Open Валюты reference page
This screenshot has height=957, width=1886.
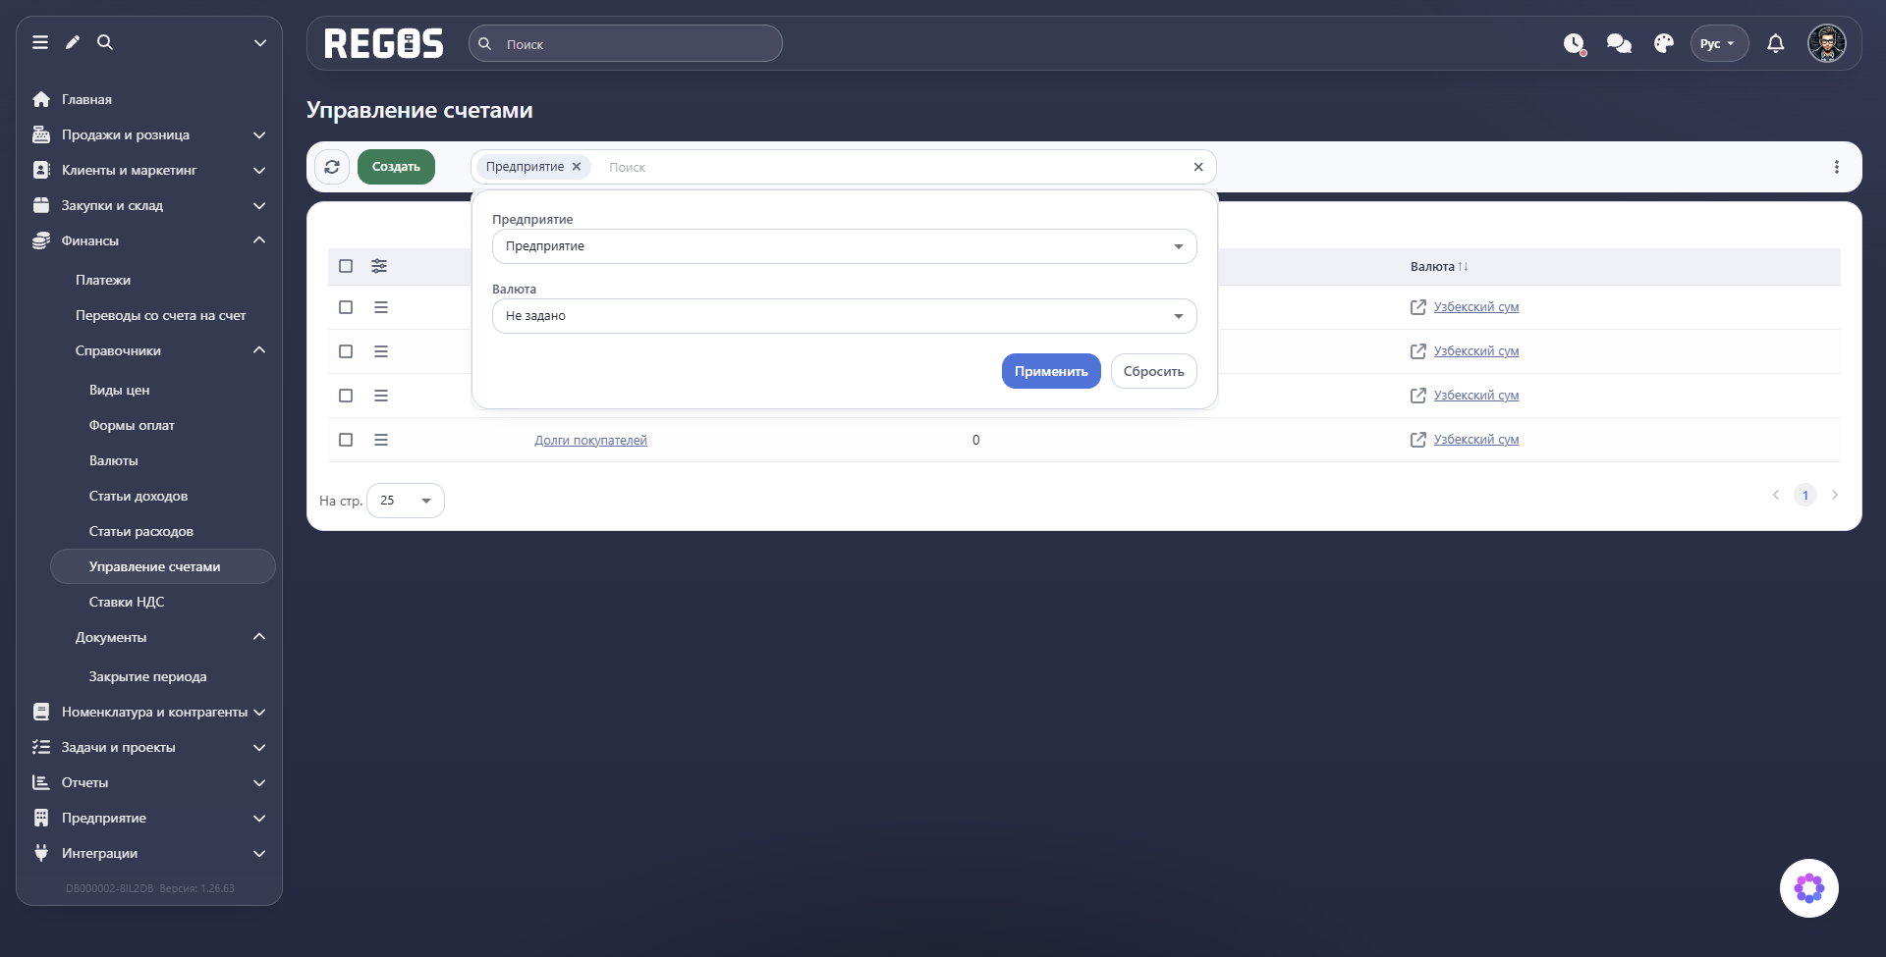tap(114, 460)
